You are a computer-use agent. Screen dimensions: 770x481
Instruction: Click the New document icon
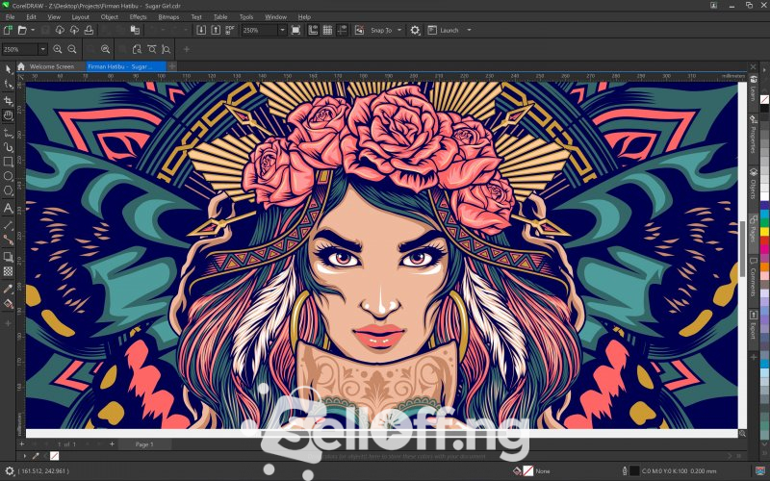coord(8,31)
